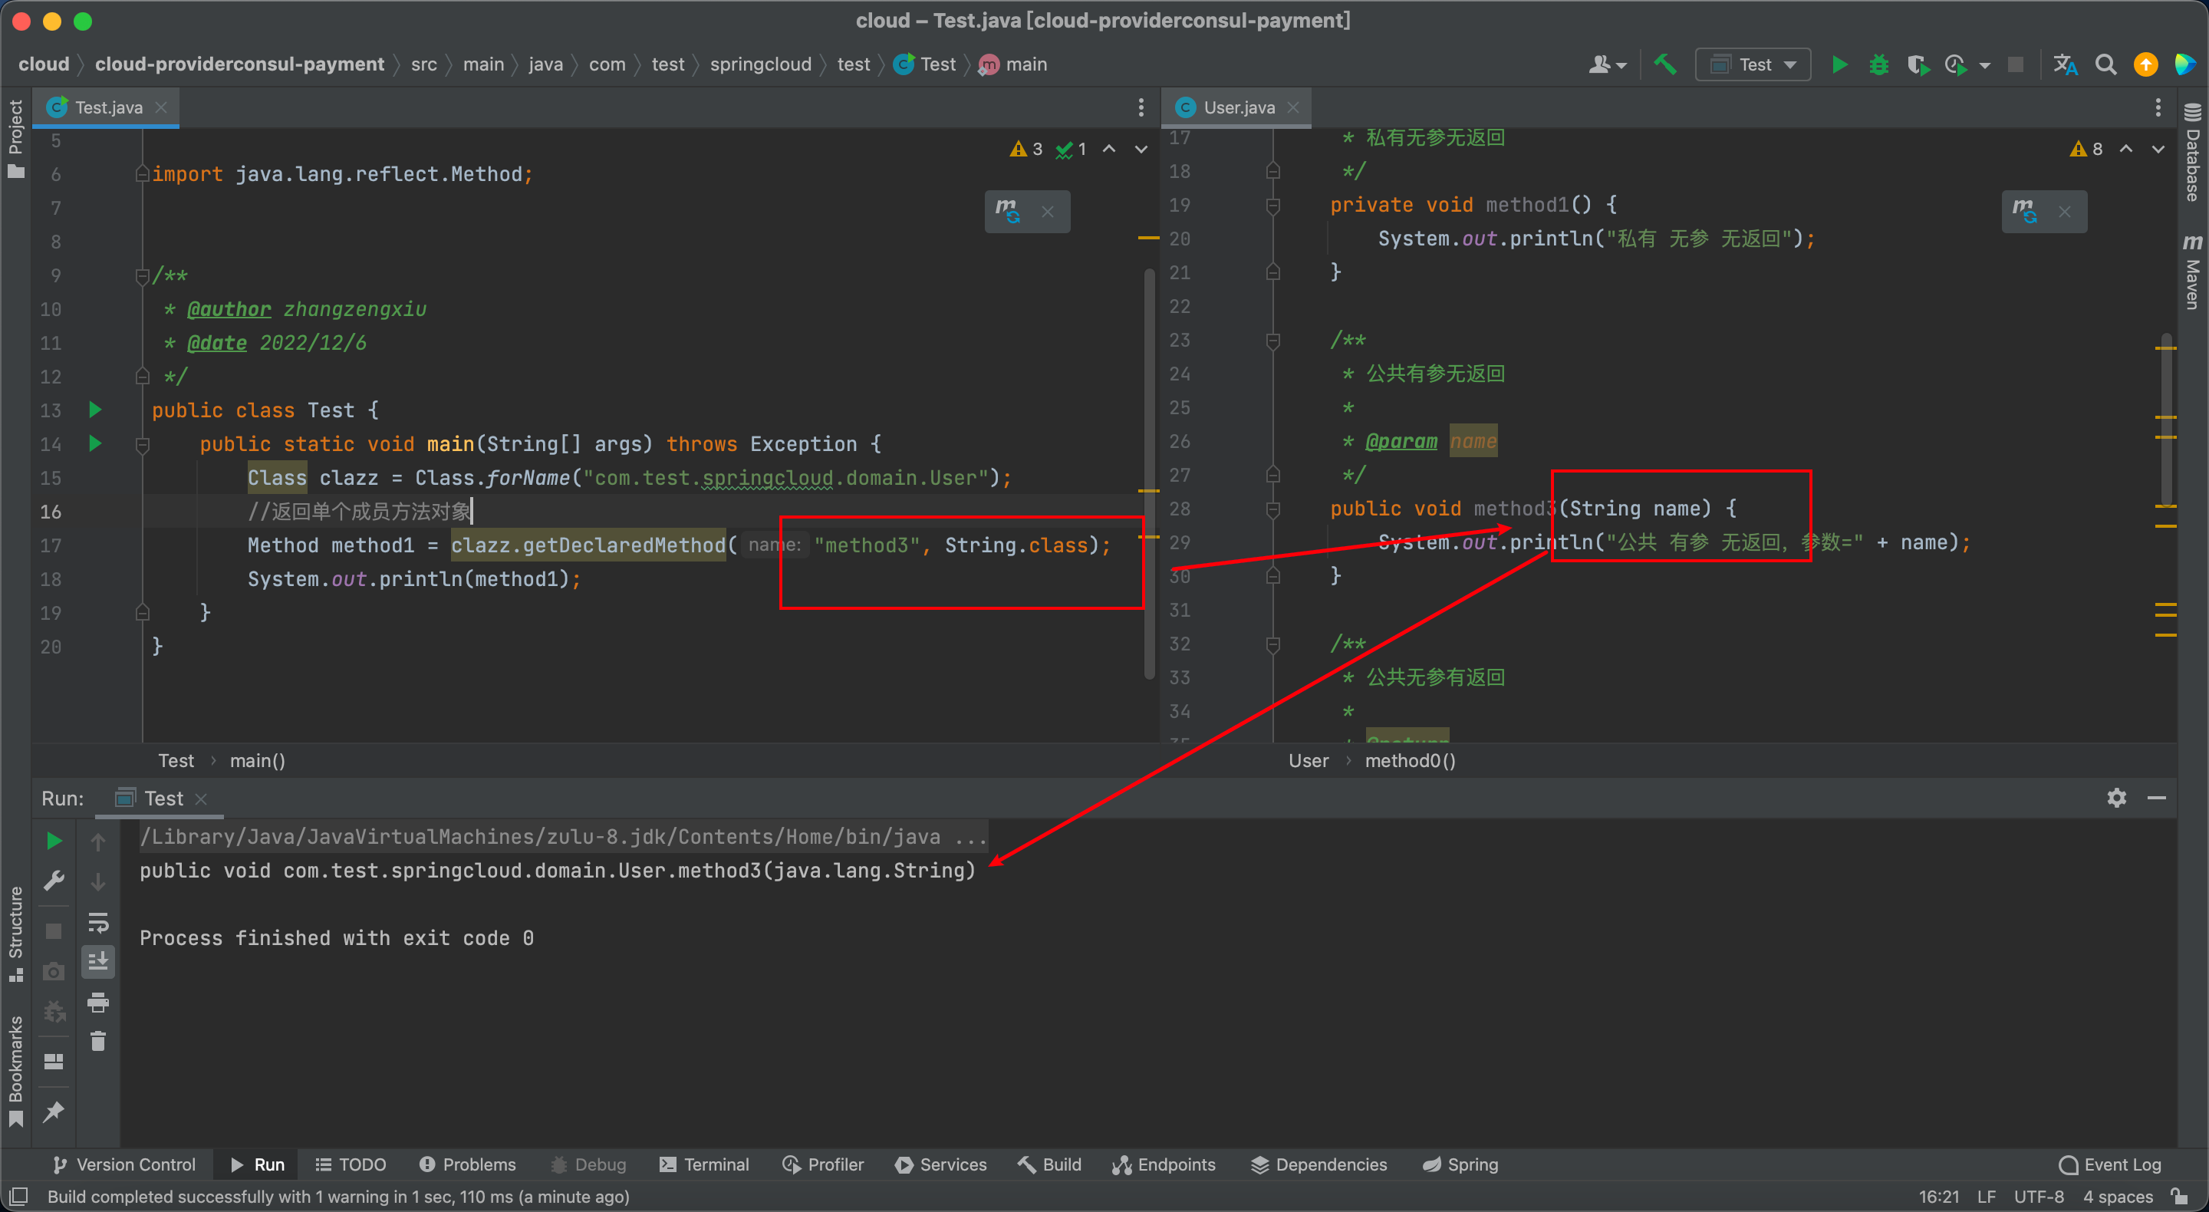
Task: Collapse the Javadoc comment fold at line 9
Action: click(143, 275)
